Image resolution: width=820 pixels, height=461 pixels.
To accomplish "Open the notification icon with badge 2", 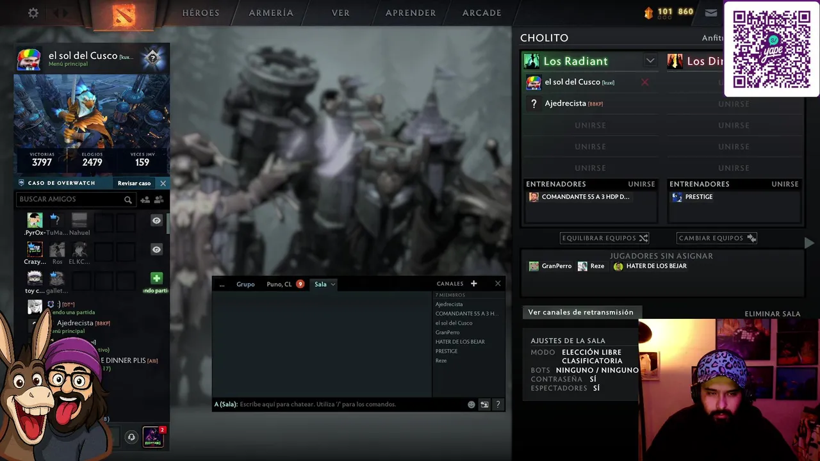I will click(x=153, y=437).
